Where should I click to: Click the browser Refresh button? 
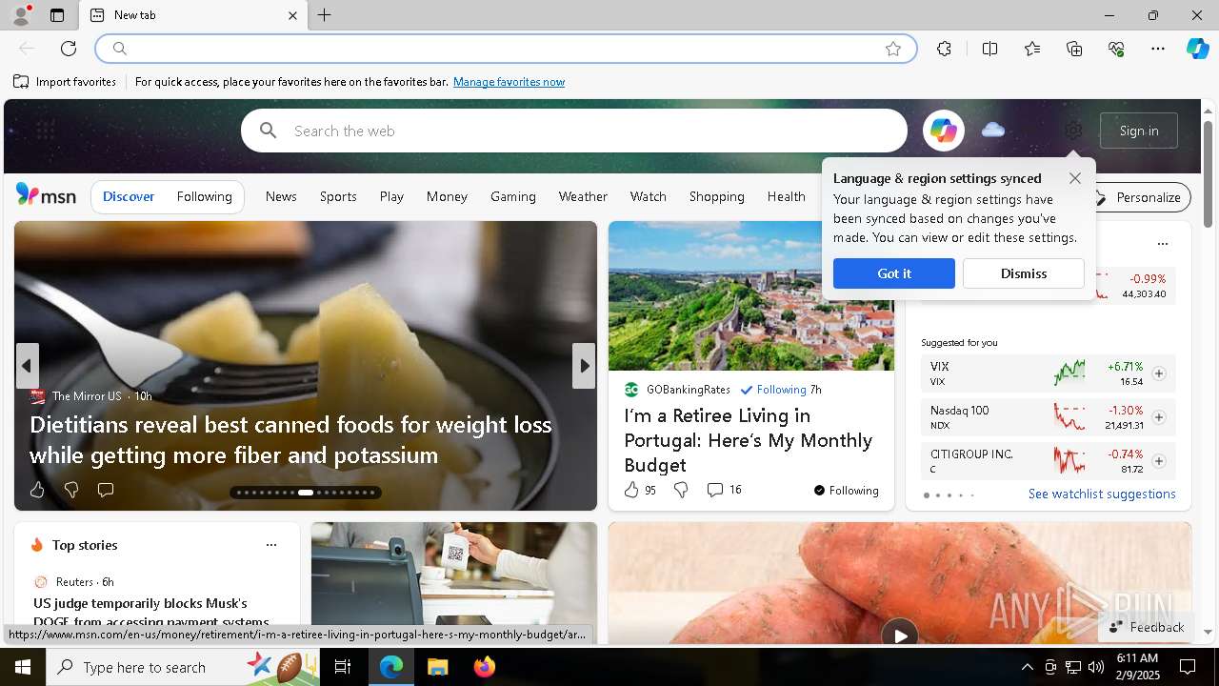click(69, 49)
